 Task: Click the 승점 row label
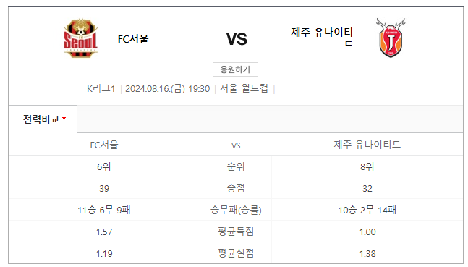[x=236, y=188]
